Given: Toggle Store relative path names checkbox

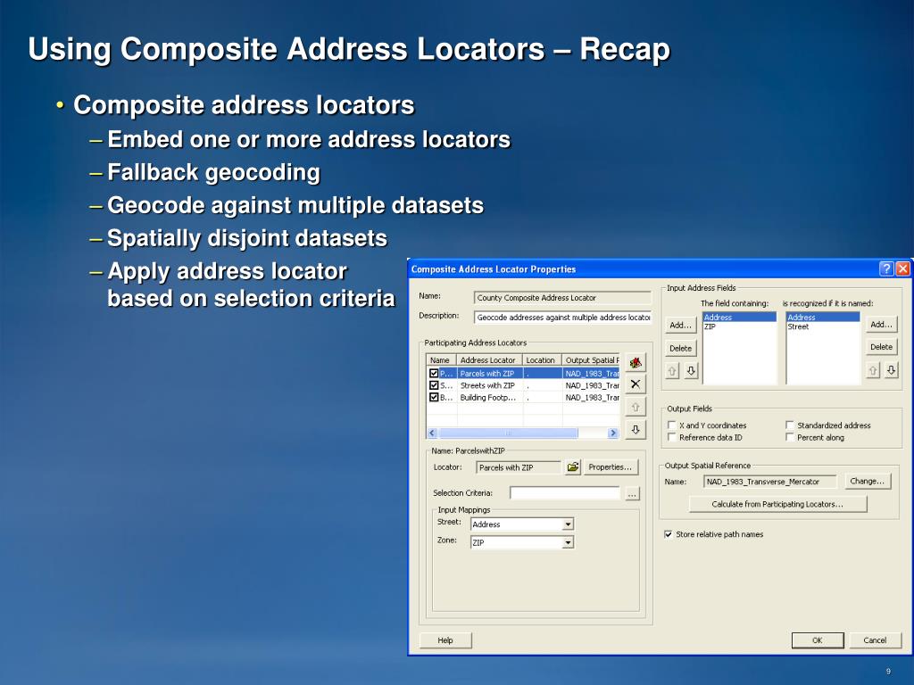Looking at the screenshot, I should pyautogui.click(x=669, y=534).
